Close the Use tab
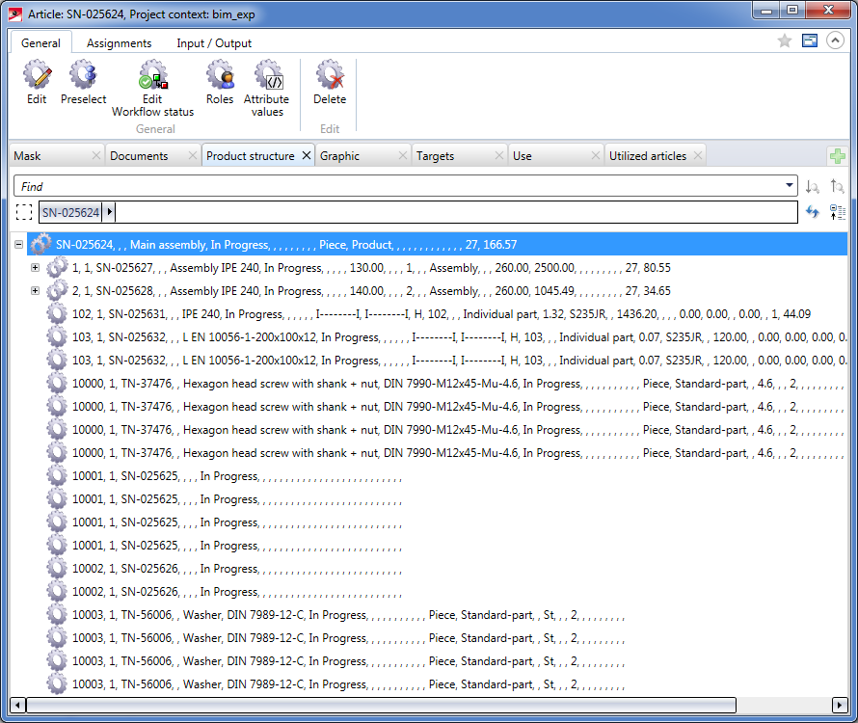Screen dimensions: 858x723 click(x=596, y=155)
